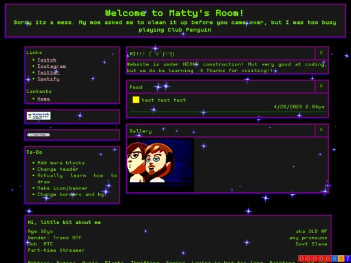
Task: Click 'Change borders and bg' to-do item
Action: [70, 194]
